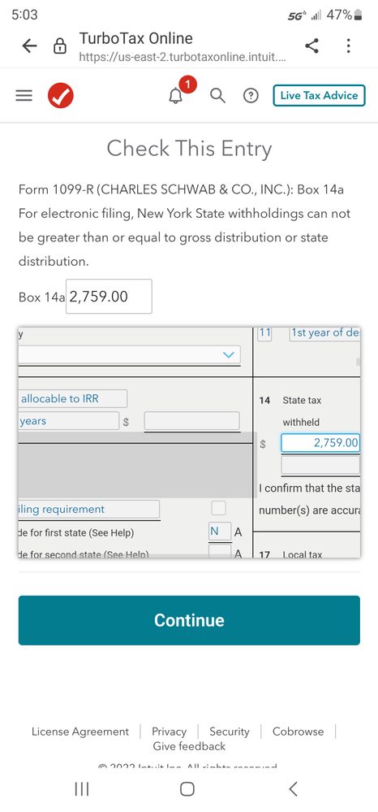Tick the filing requirement checkbox
Viewport: 378px width, 812px height.
[219, 509]
